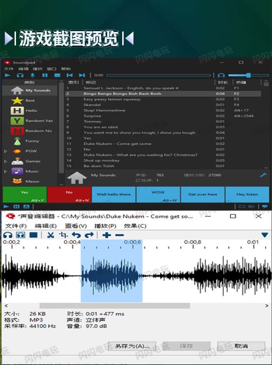Open the dropdown triangle at editor toolbar right

(264, 235)
